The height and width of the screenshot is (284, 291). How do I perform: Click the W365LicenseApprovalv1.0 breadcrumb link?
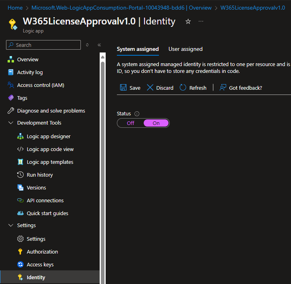(x=253, y=8)
